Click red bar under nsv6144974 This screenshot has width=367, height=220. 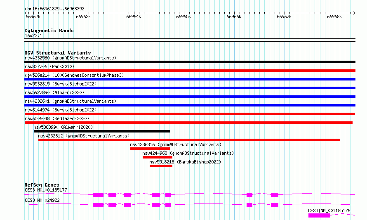pos(190,114)
